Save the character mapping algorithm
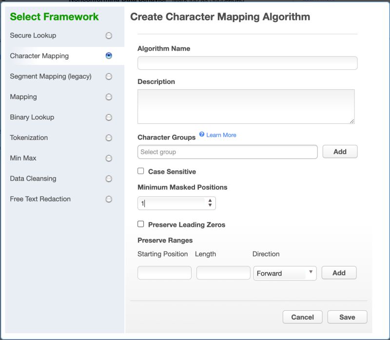This screenshot has height=340, width=390. (347, 317)
